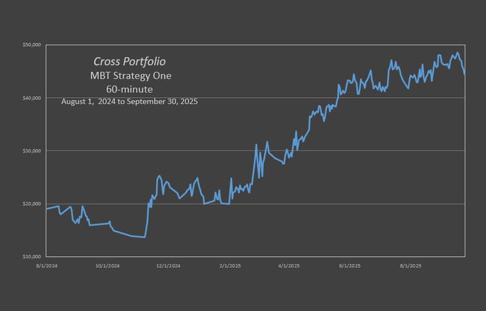The height and width of the screenshot is (311, 486).
Task: Select the $10,000 y-axis label
Action: [32, 256]
